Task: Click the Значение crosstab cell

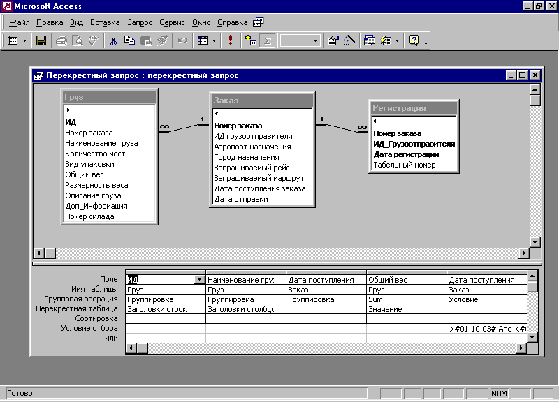Action: pyautogui.click(x=407, y=309)
